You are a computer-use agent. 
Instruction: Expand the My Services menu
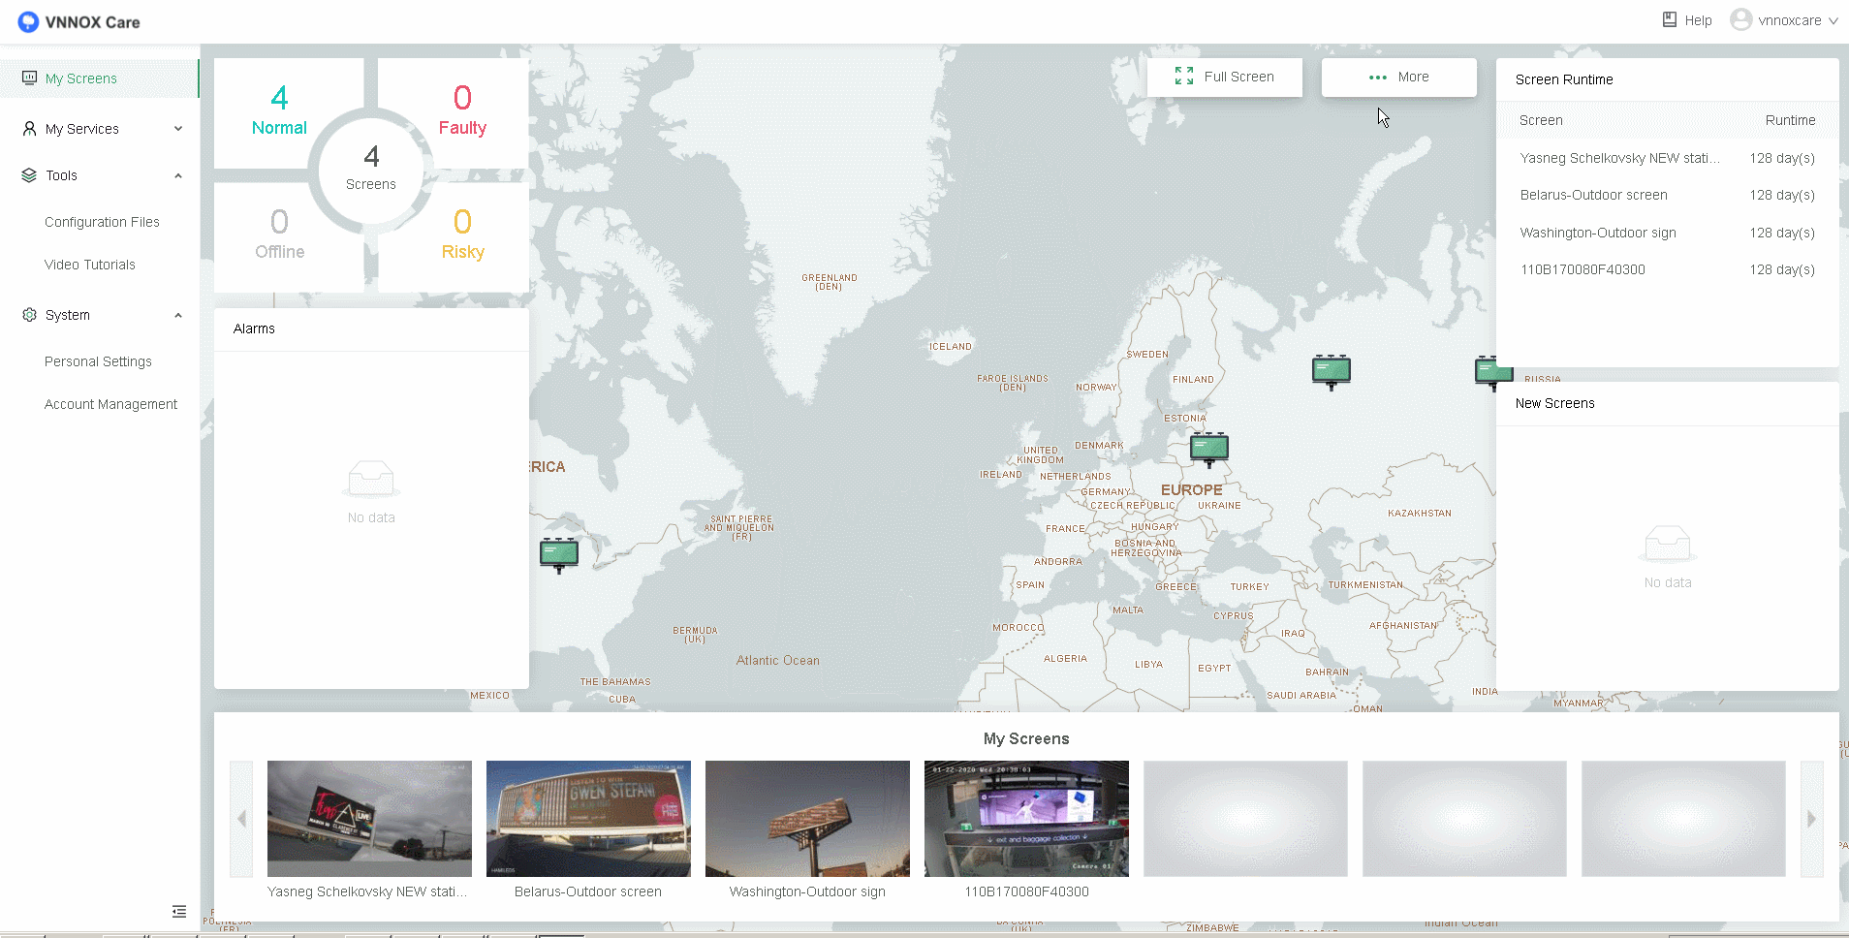tap(178, 129)
